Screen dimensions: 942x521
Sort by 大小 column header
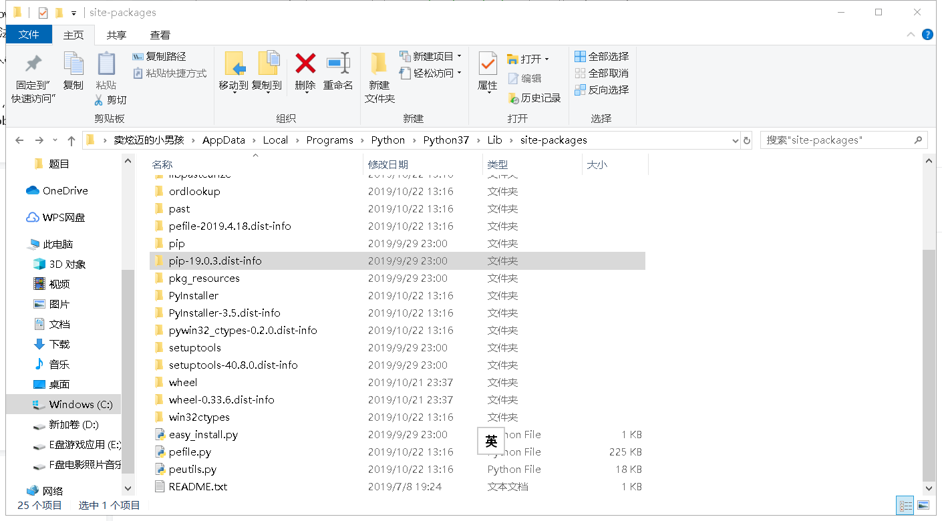(x=597, y=164)
